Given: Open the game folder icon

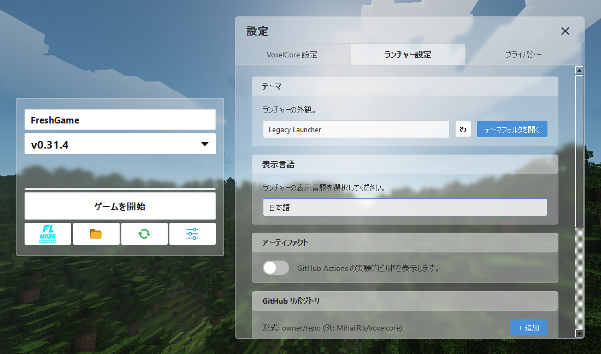Looking at the screenshot, I should tap(96, 234).
